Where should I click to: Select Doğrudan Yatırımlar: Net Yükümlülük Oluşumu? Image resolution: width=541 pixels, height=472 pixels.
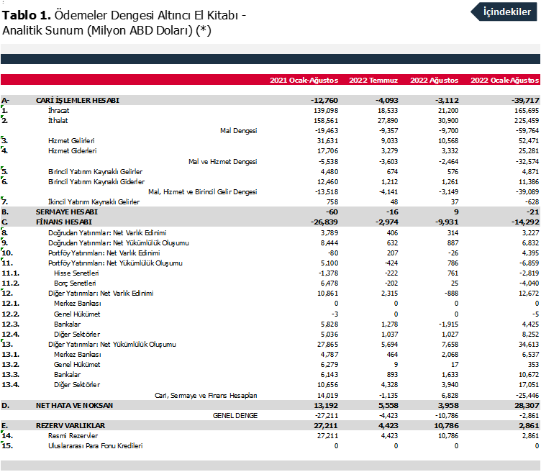118,242
